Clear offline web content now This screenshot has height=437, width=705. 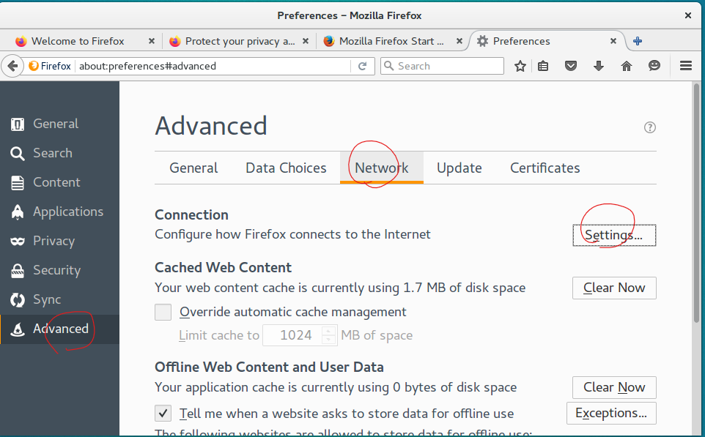click(614, 388)
